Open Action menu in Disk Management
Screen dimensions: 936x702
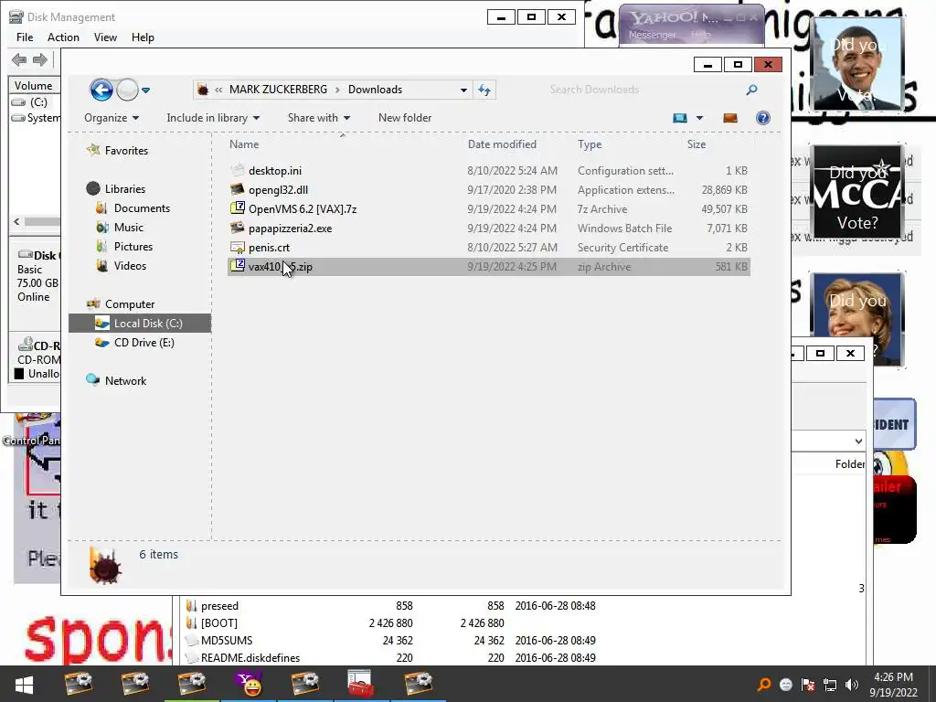tap(63, 37)
